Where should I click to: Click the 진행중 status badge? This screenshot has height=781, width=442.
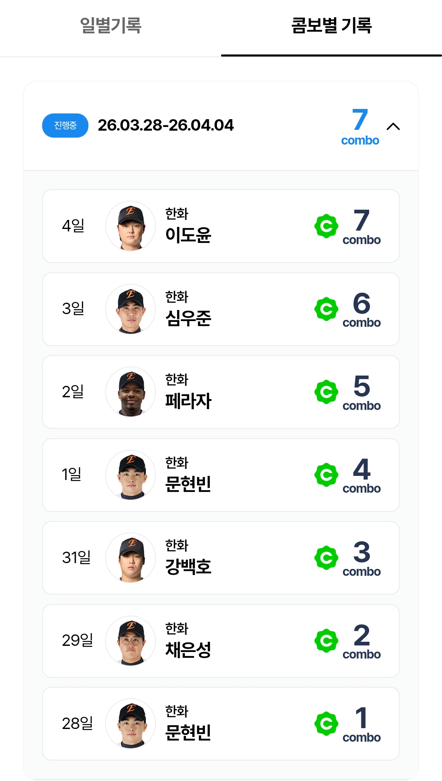click(x=65, y=125)
